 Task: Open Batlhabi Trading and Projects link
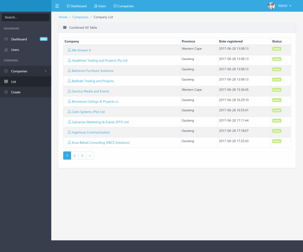tap(93, 81)
